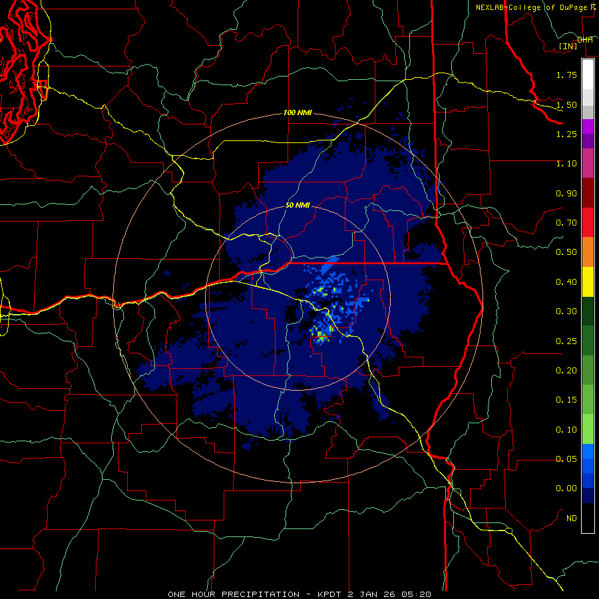Click the 100 NMI range ring label
Viewport: 599px width, 599px height.
298,112
